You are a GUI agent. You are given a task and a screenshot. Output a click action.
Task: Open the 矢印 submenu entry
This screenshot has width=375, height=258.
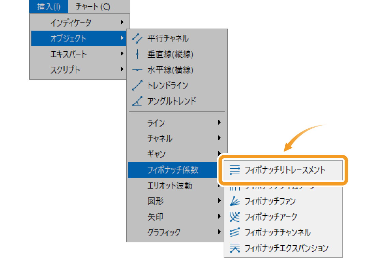coord(176,217)
